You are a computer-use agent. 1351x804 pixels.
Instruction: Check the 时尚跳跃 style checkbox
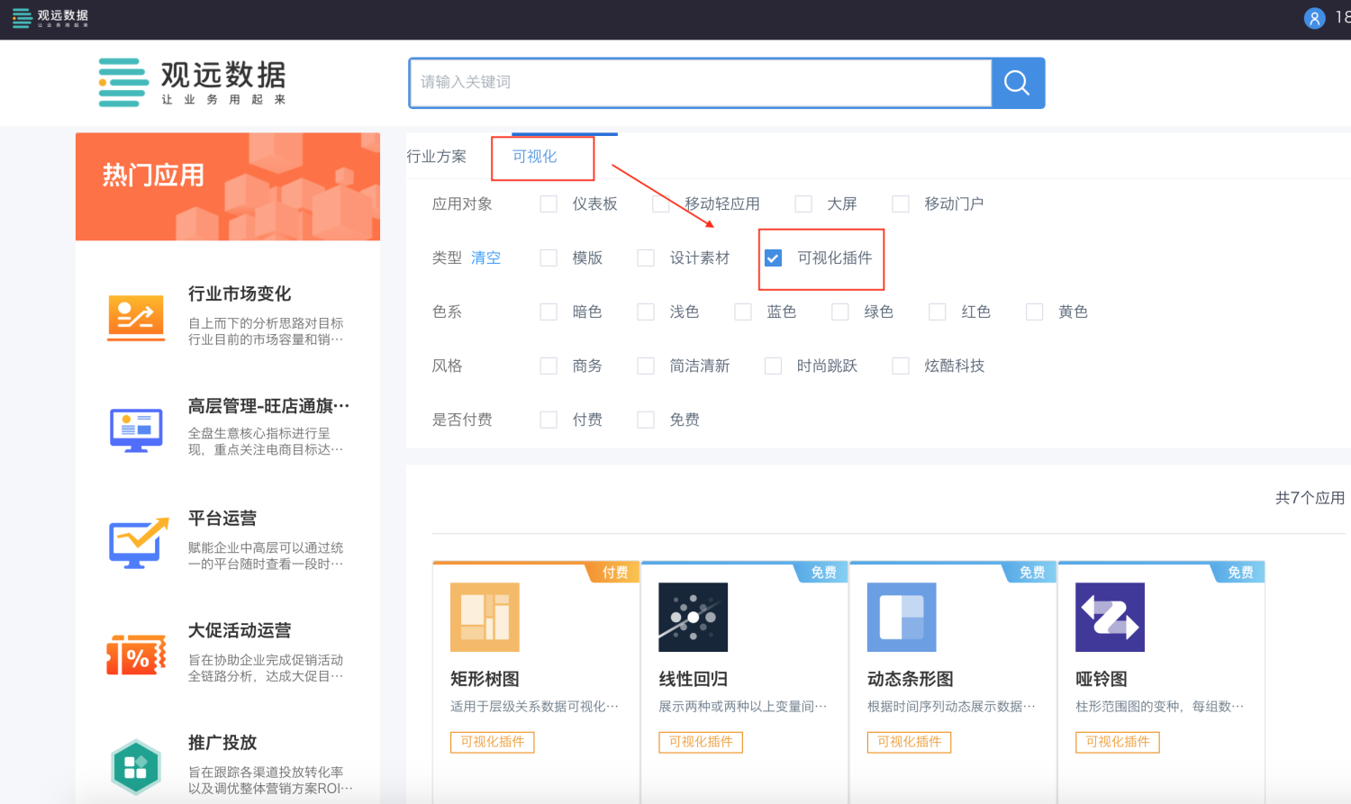(x=773, y=366)
